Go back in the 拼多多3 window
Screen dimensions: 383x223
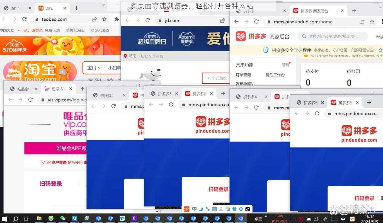(151, 104)
